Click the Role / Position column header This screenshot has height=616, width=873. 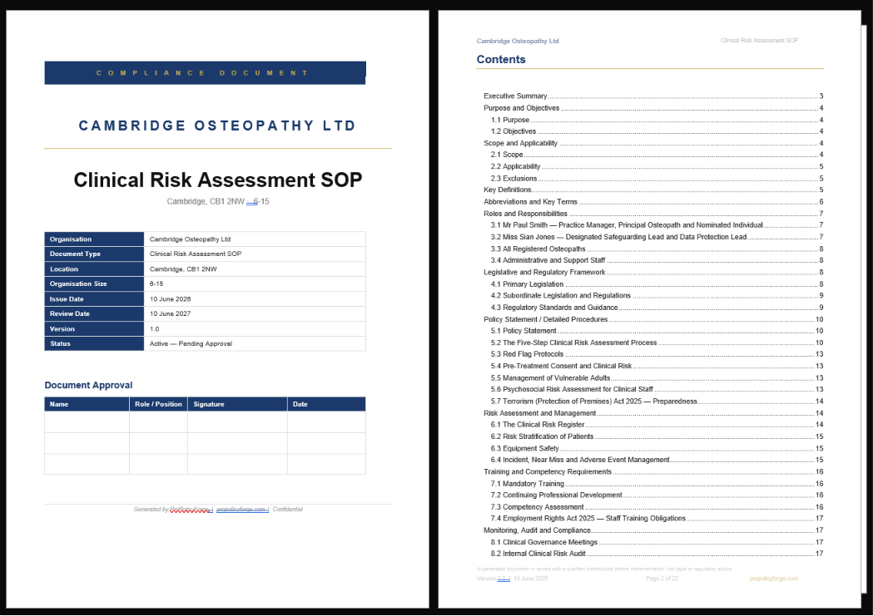(x=159, y=404)
